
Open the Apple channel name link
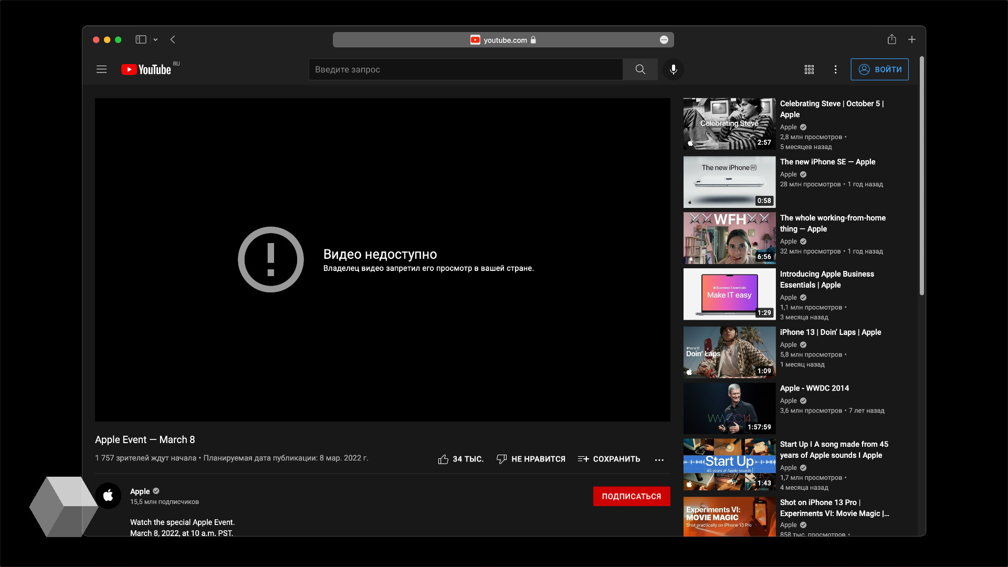[140, 491]
